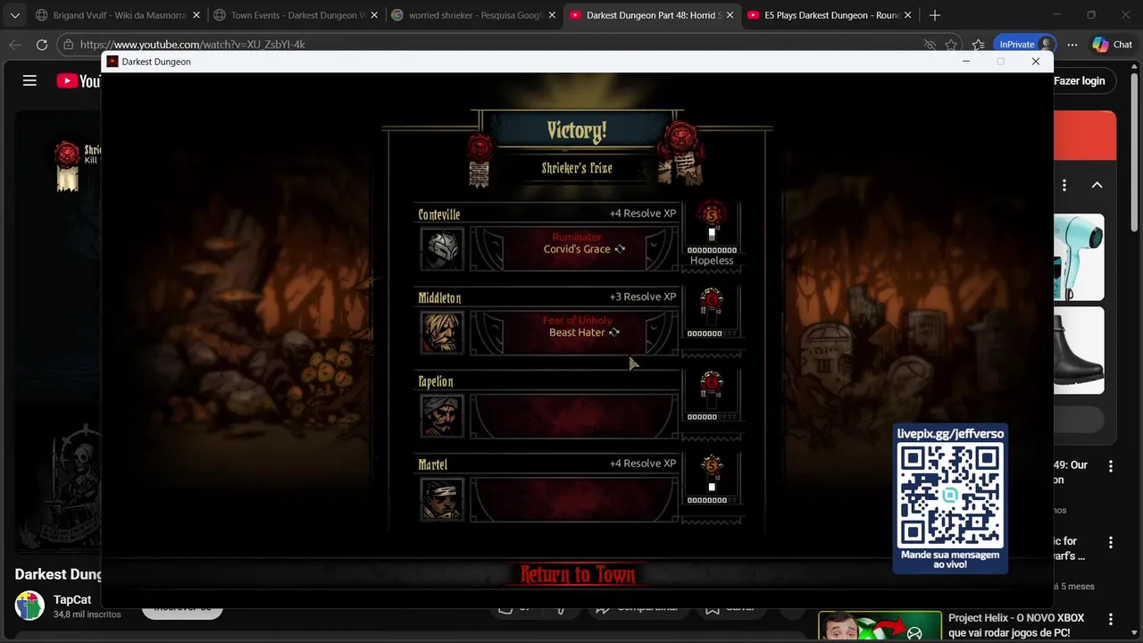
Task: Click the right wax seal scroll on the banner
Action: [680, 153]
